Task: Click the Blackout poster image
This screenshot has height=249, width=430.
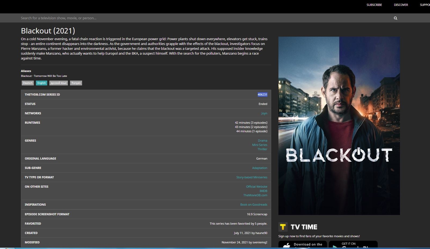Action: point(339,126)
